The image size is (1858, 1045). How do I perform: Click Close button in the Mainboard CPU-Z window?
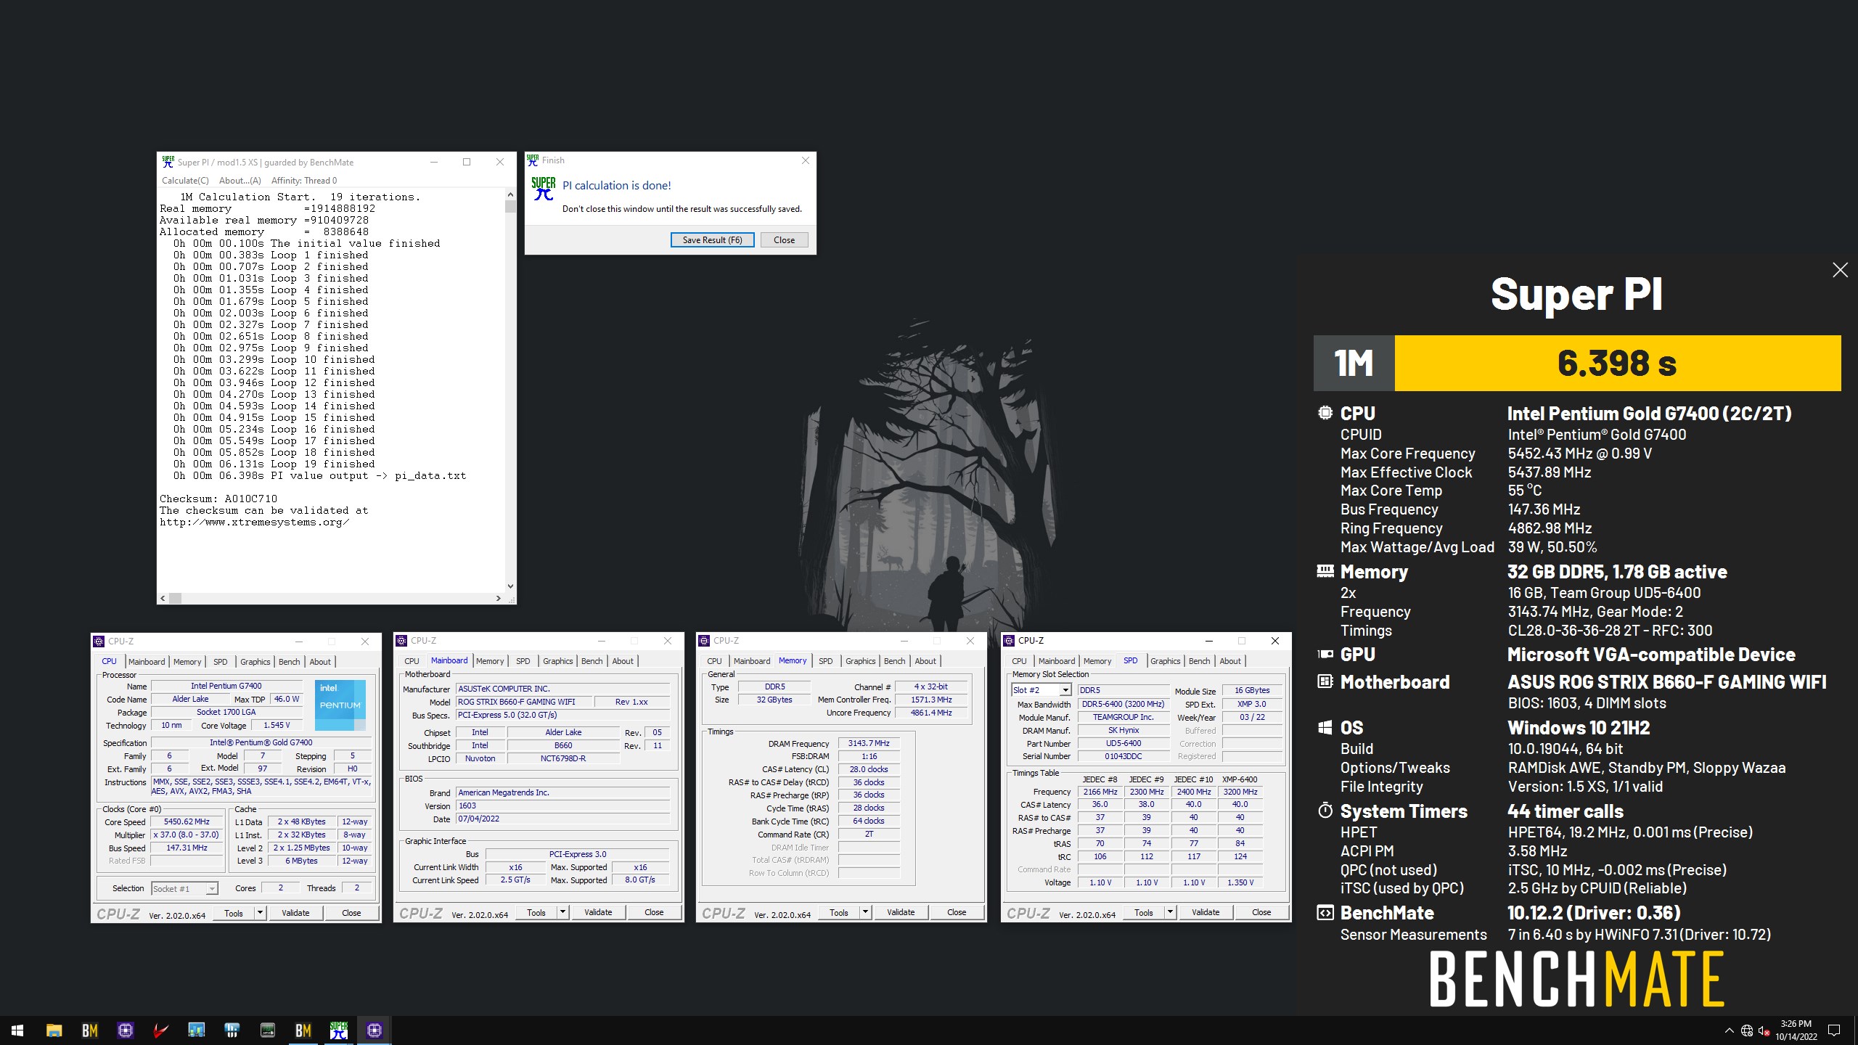click(x=654, y=912)
